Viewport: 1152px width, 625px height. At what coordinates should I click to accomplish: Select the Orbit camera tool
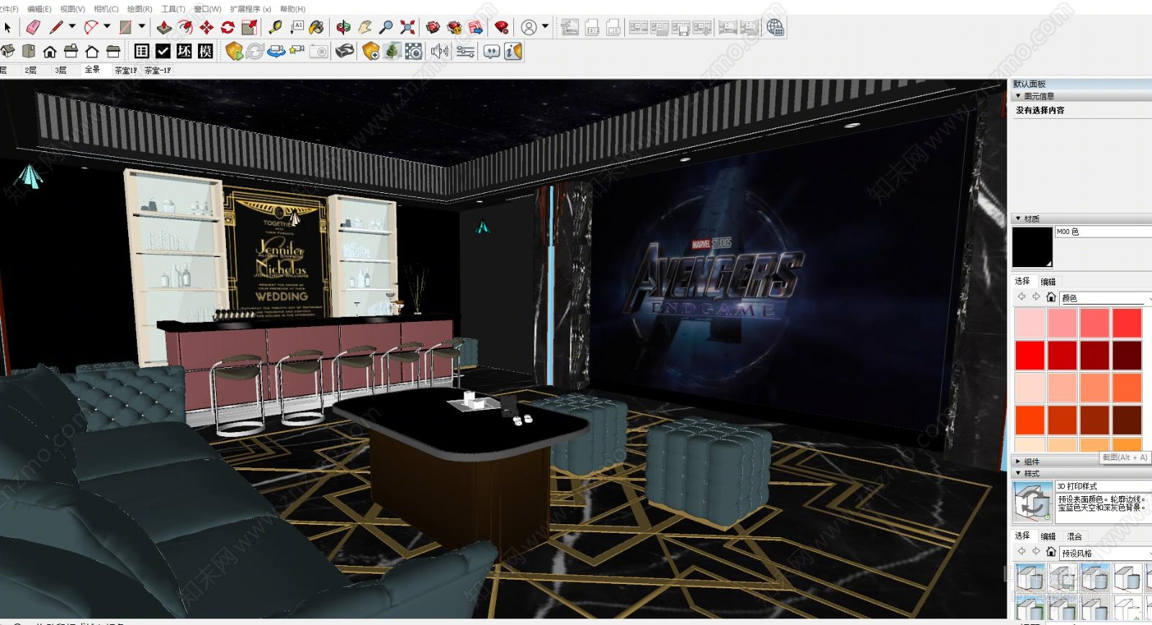[x=343, y=27]
